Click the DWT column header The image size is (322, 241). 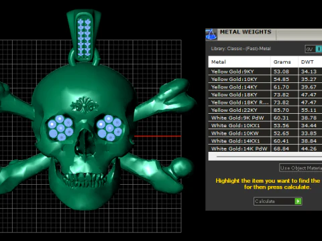[310, 62]
